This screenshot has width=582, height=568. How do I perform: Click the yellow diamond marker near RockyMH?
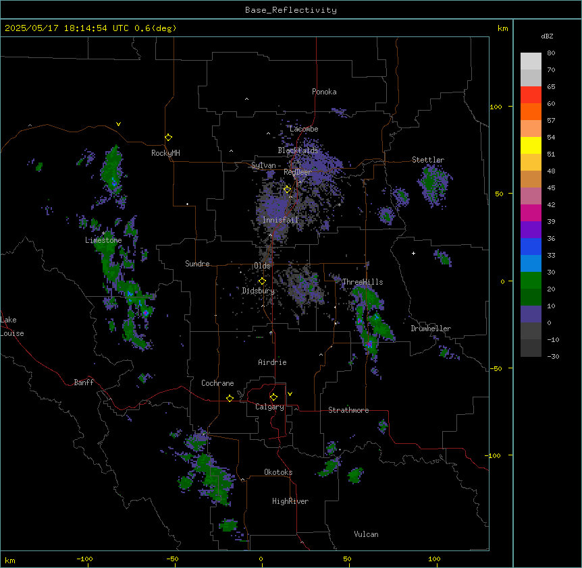169,138
